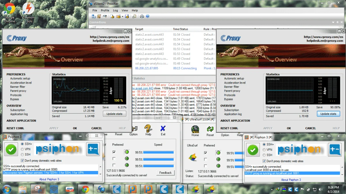Check second Preferred server box in UltraSurf 13.04
Screen dimensions: 346x194
205,159
